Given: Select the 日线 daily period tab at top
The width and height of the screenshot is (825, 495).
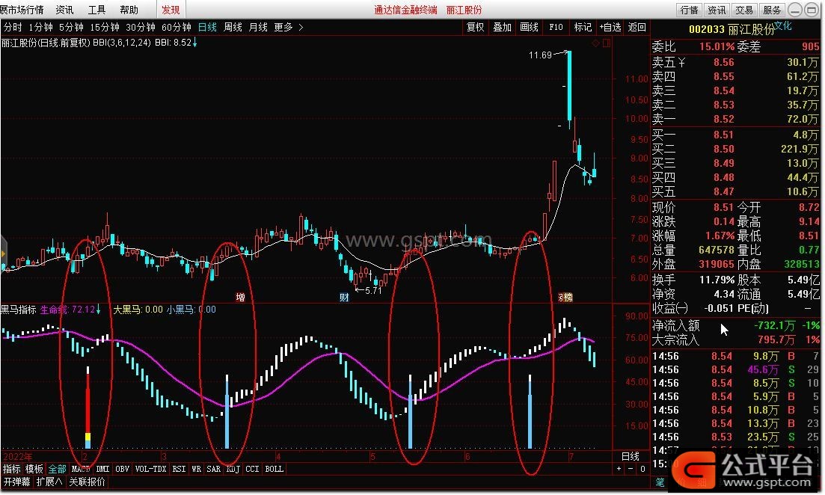Looking at the screenshot, I should [x=207, y=27].
